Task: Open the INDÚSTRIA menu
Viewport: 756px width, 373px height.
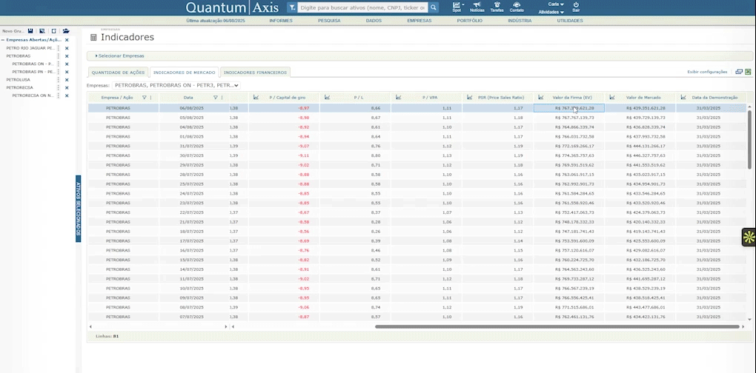Action: [520, 21]
